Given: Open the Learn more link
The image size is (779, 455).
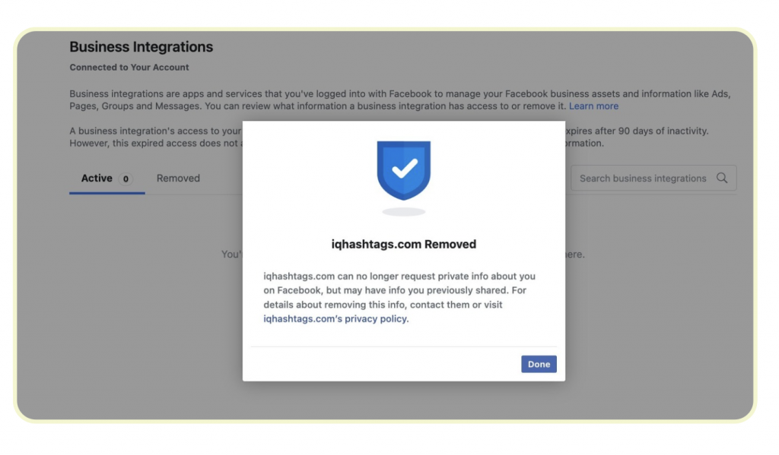Looking at the screenshot, I should (593, 106).
